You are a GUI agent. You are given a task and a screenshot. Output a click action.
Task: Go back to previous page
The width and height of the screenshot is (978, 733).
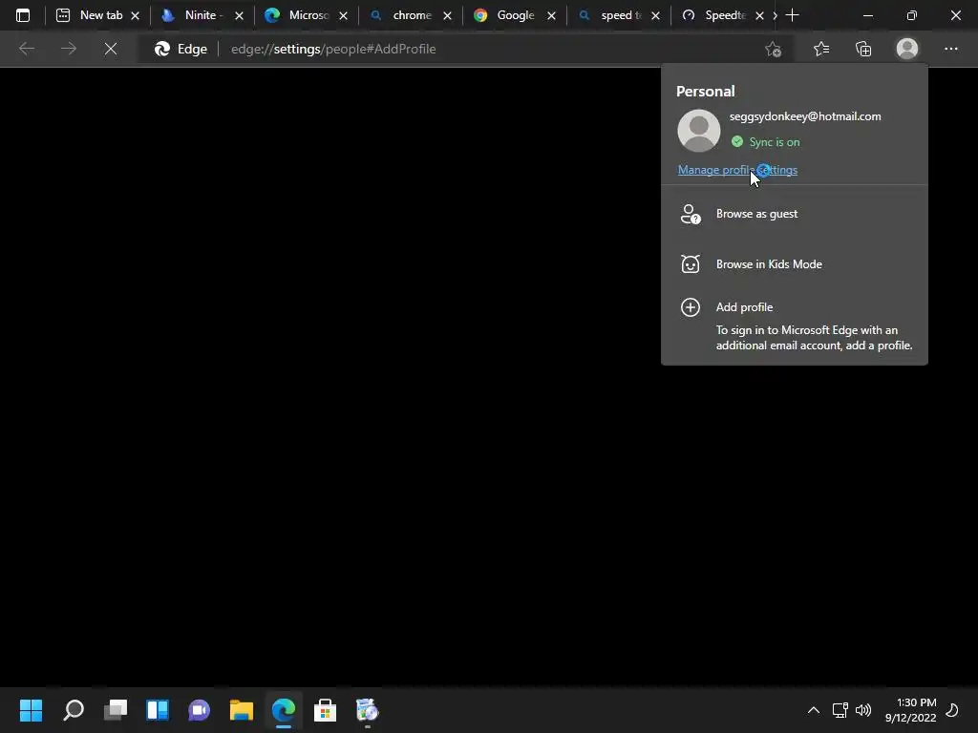(x=27, y=49)
